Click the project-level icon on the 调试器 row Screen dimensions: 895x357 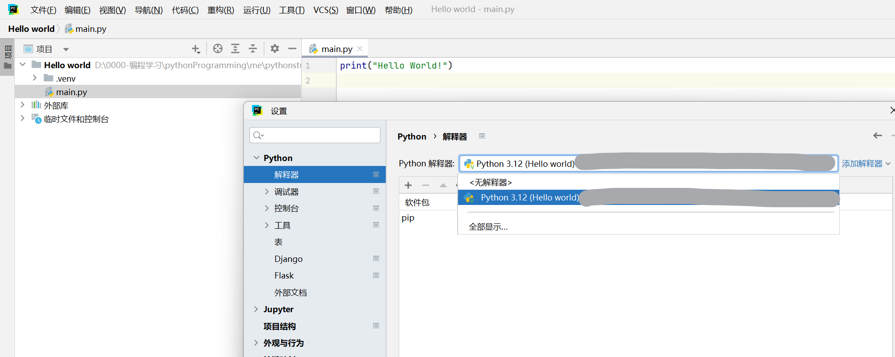376,192
